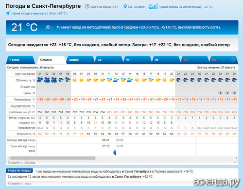Collapse table via arrow at right
Viewport: 243px width, 189px height.
point(235,162)
